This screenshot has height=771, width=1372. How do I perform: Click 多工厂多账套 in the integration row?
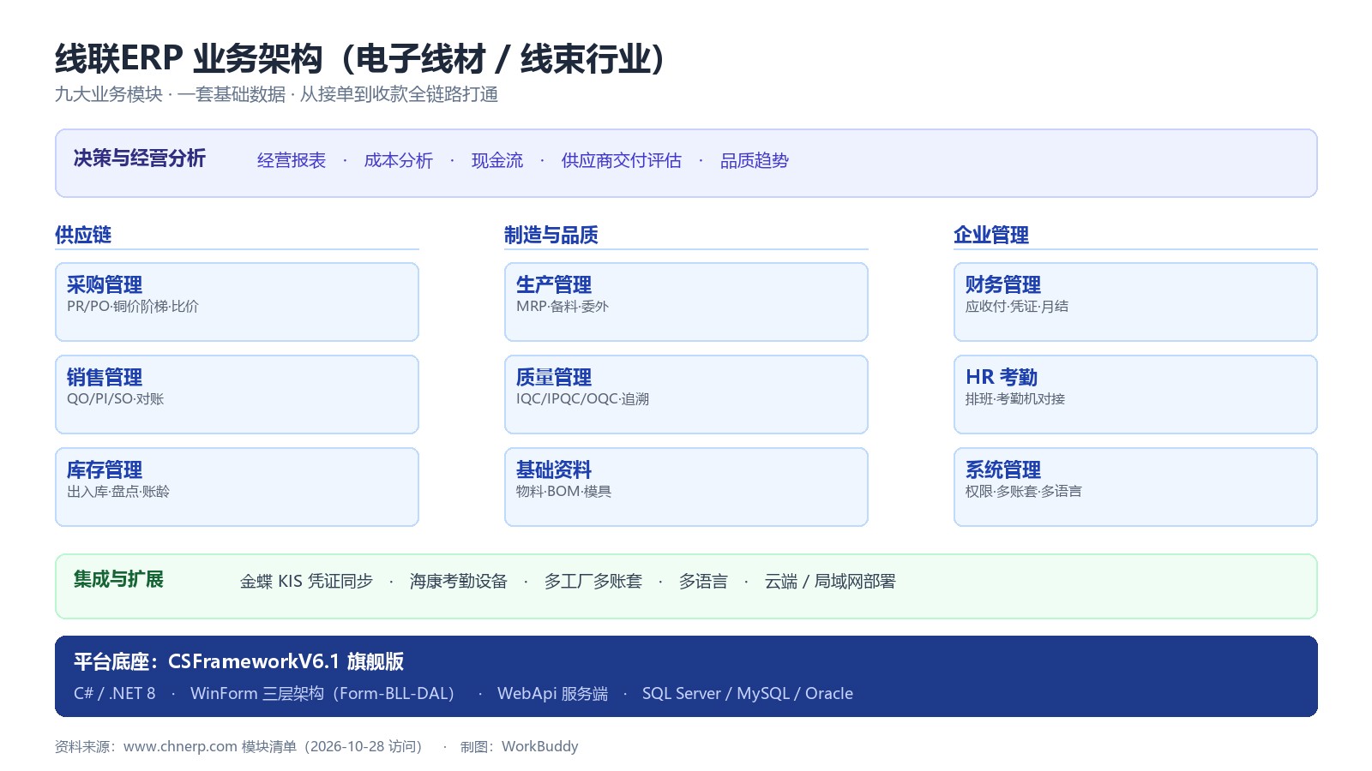[x=593, y=582]
